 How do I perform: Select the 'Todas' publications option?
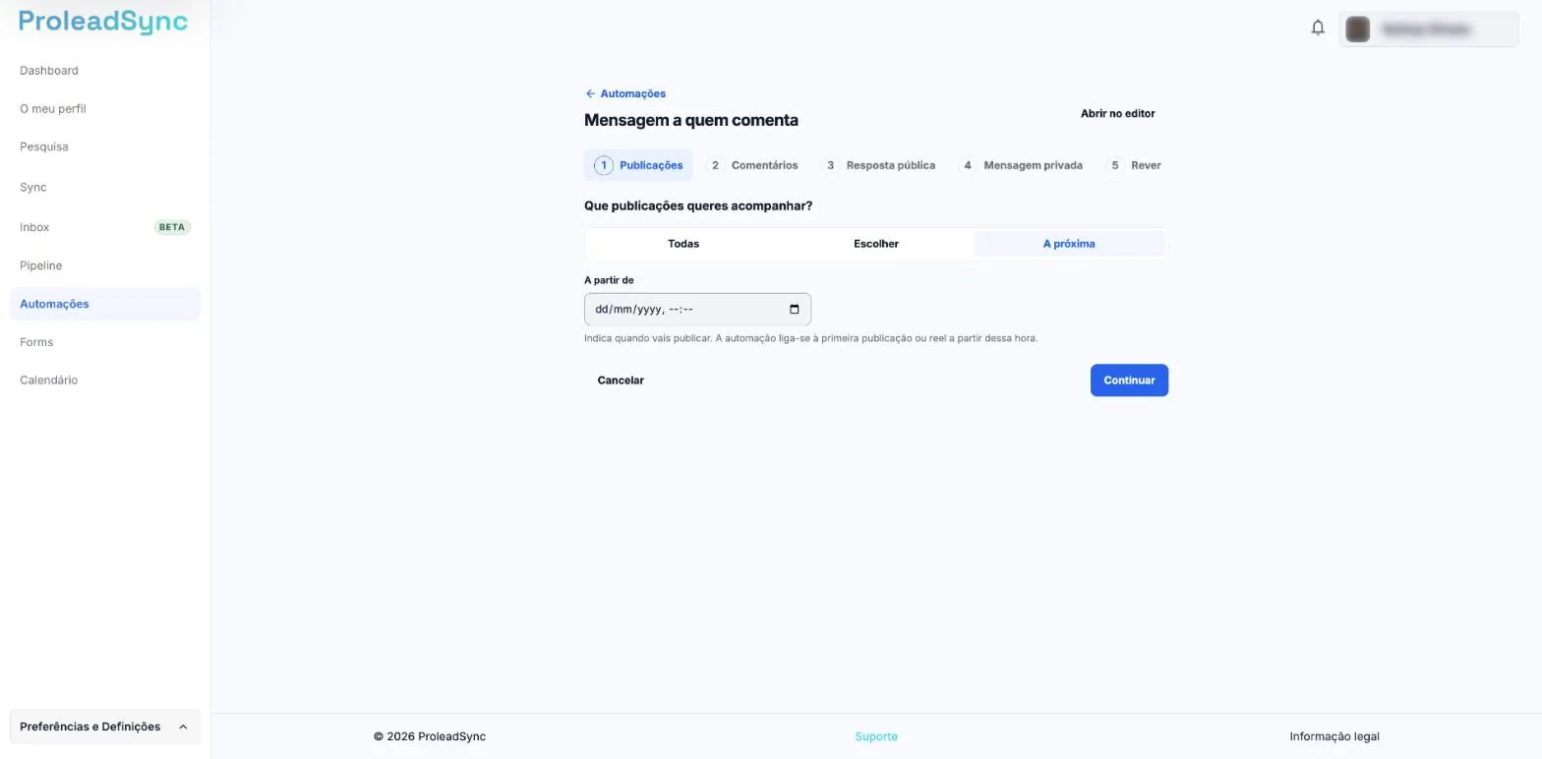pyautogui.click(x=683, y=244)
